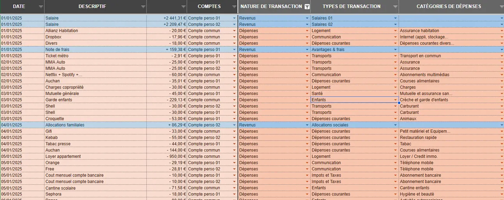This screenshot has width=504, height=200.
Task: Select the Netflix + Spotify description cell
Action: coord(95,75)
